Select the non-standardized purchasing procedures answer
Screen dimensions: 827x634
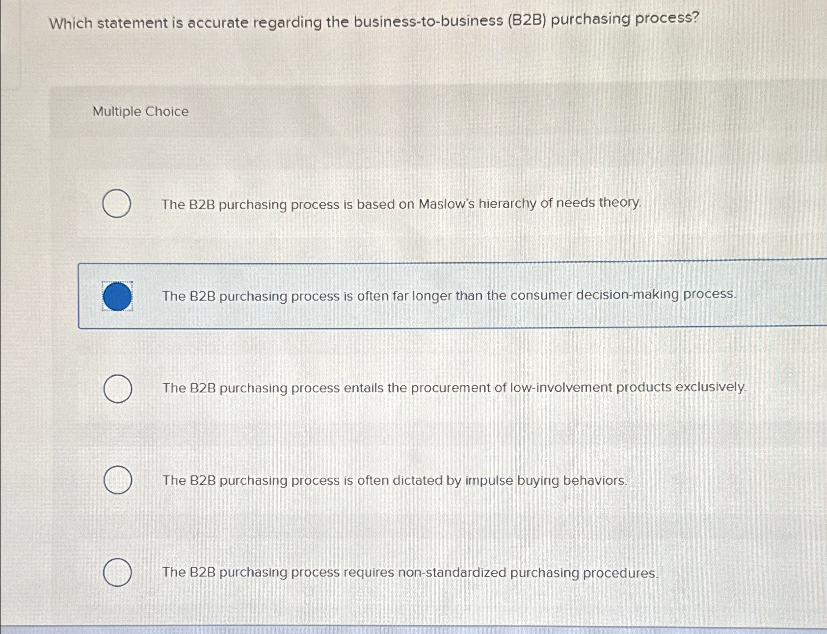tap(117, 573)
